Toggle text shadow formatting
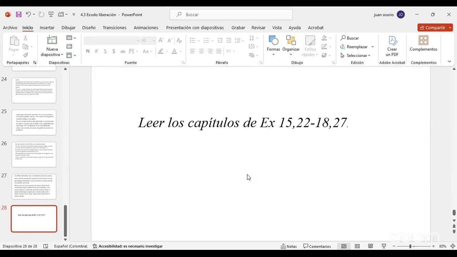This screenshot has width=457, height=257. pyautogui.click(x=114, y=51)
